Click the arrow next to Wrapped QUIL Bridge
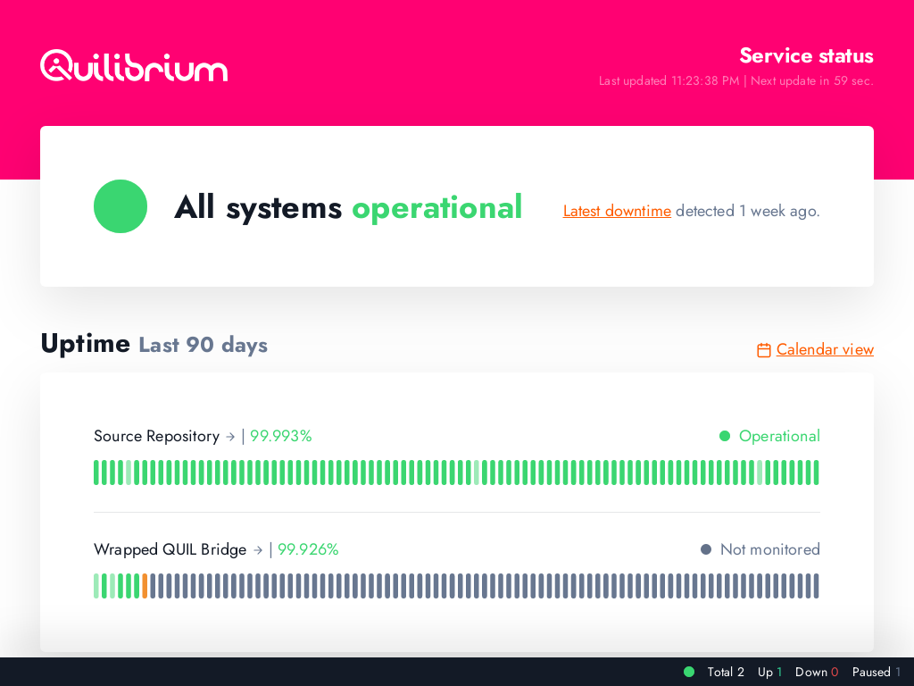The height and width of the screenshot is (686, 914). click(258, 550)
